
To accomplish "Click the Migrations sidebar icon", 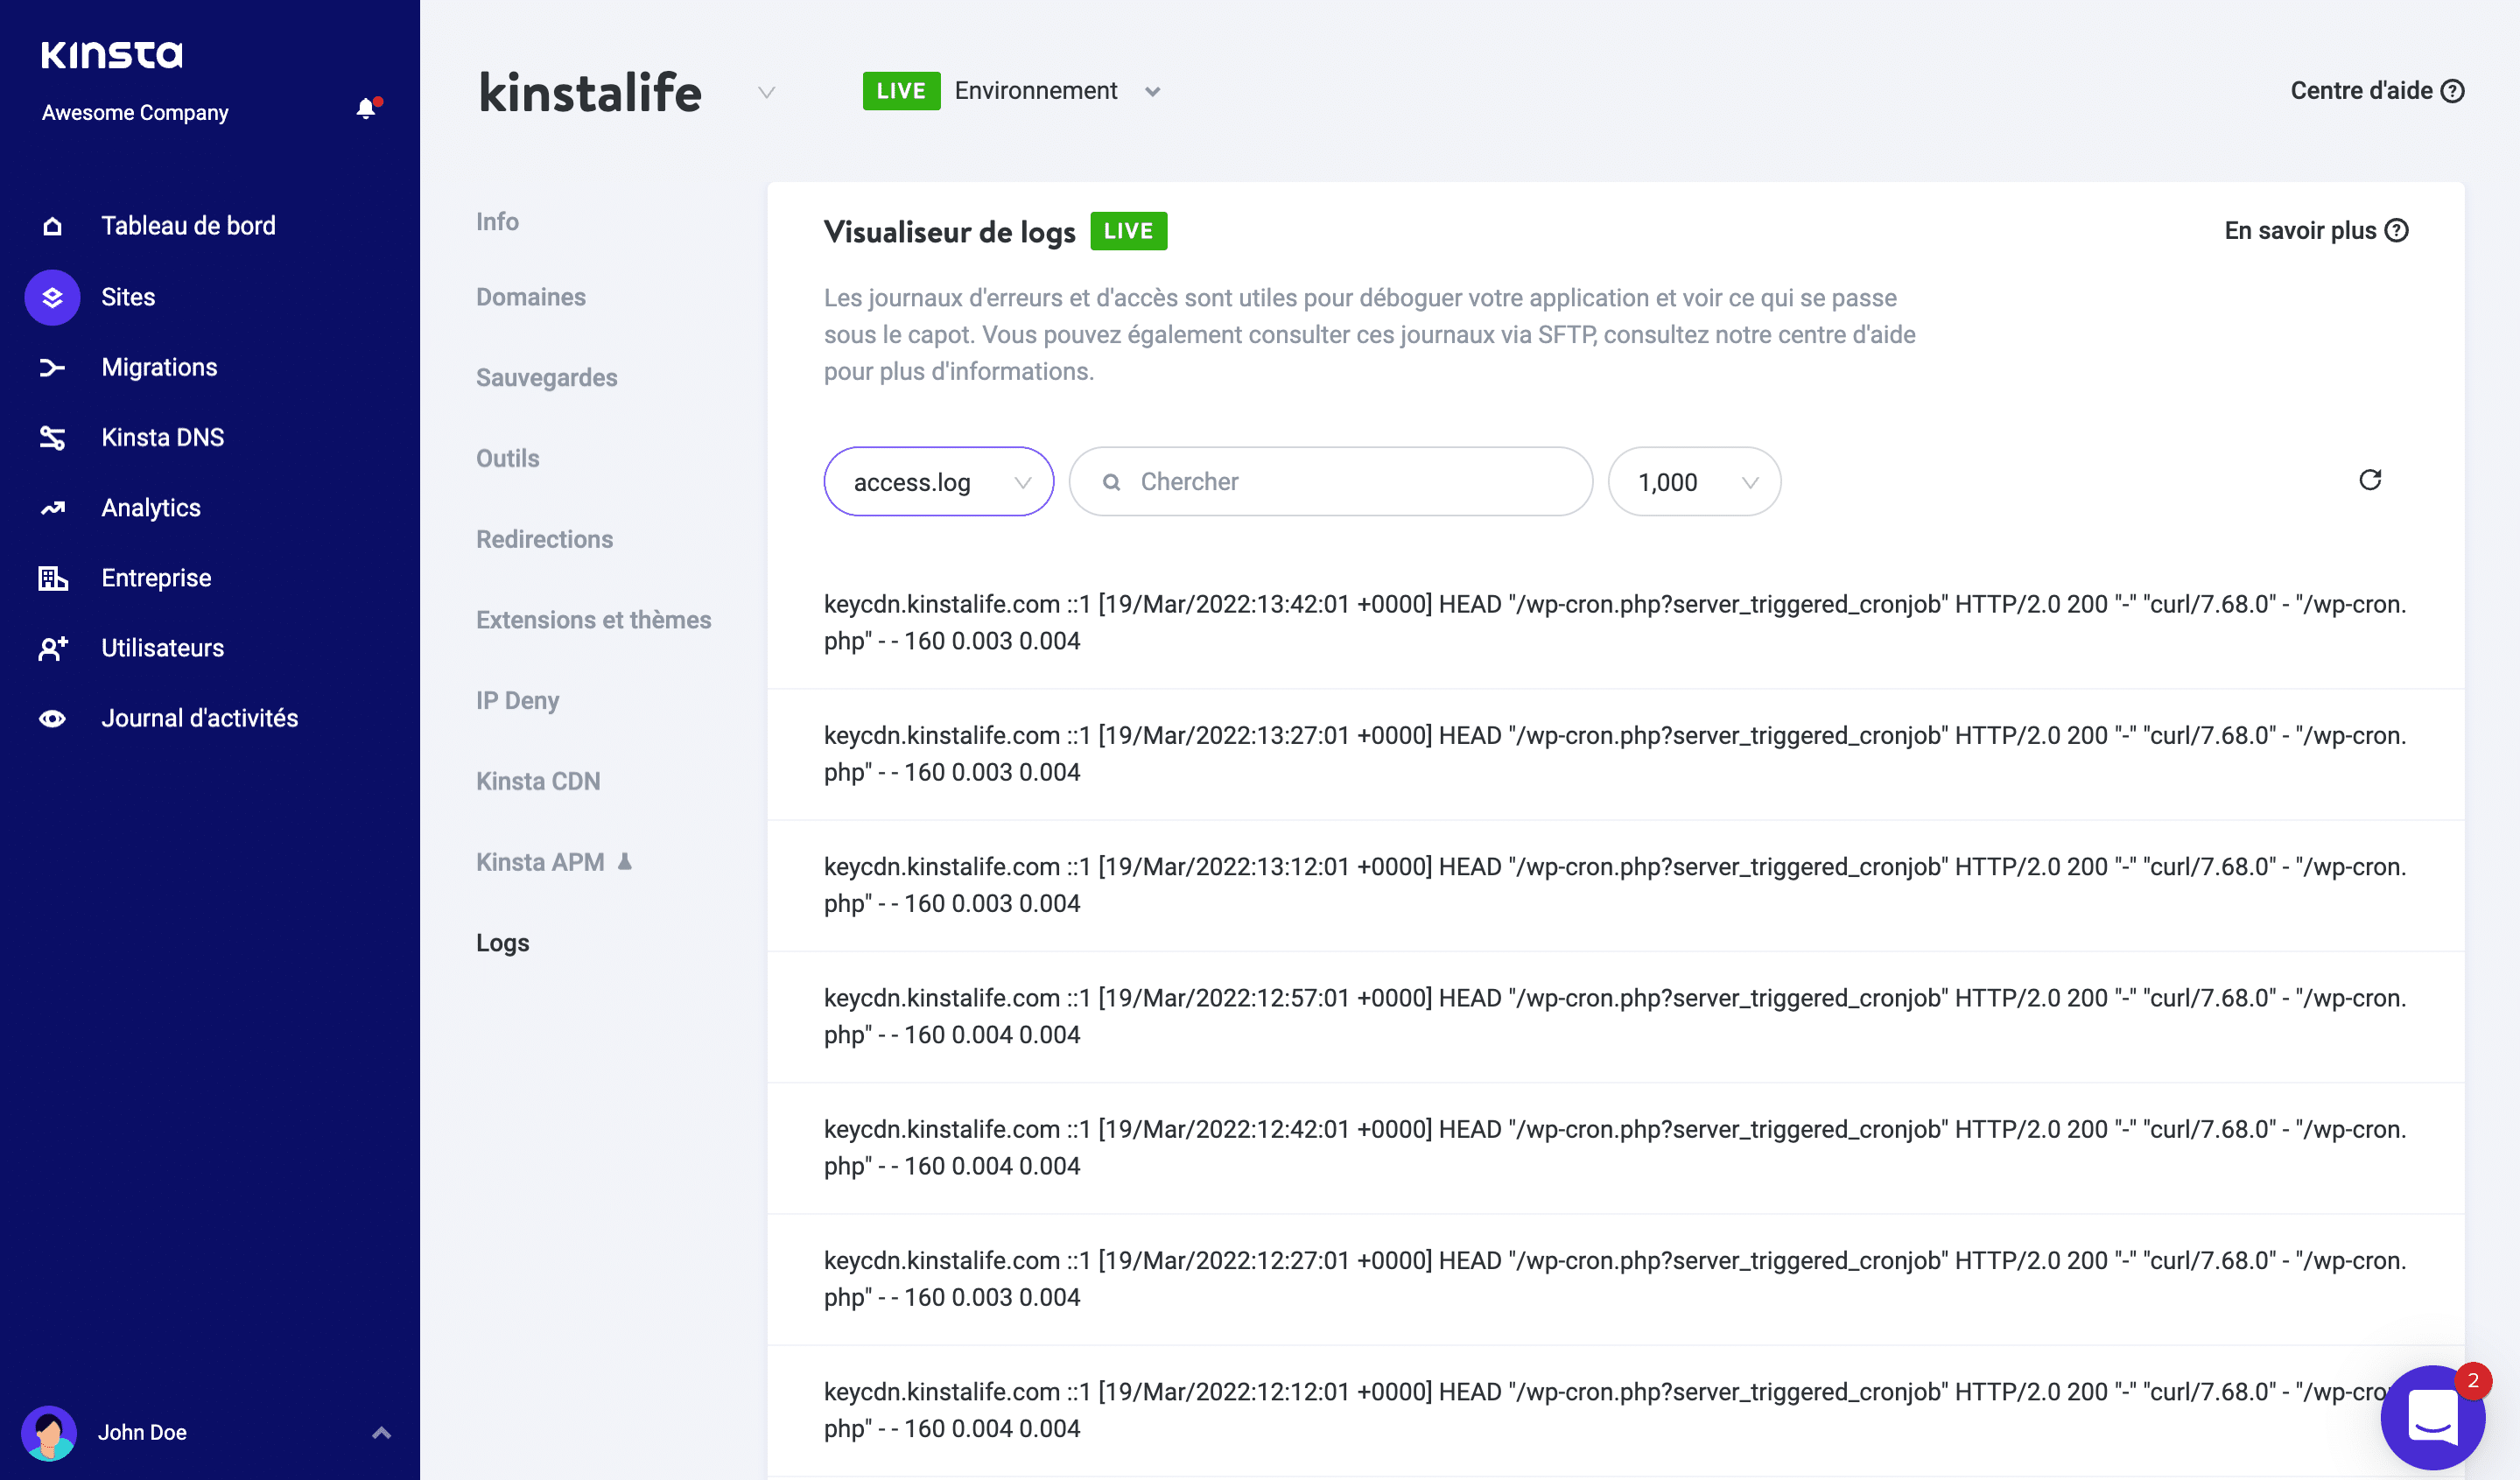I will (51, 367).
